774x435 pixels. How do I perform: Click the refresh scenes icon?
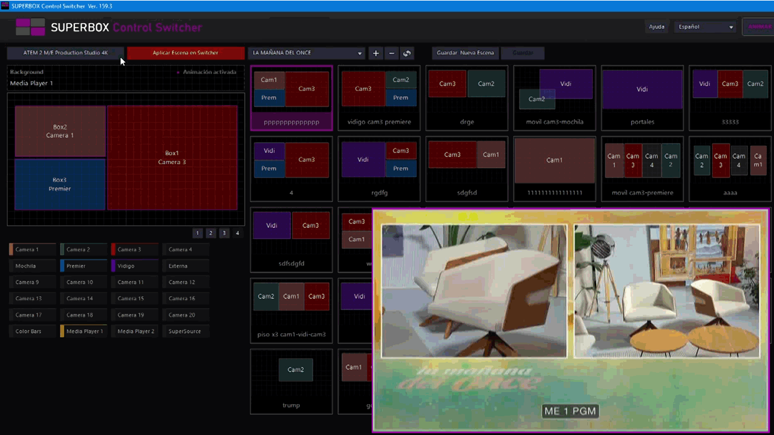(407, 53)
